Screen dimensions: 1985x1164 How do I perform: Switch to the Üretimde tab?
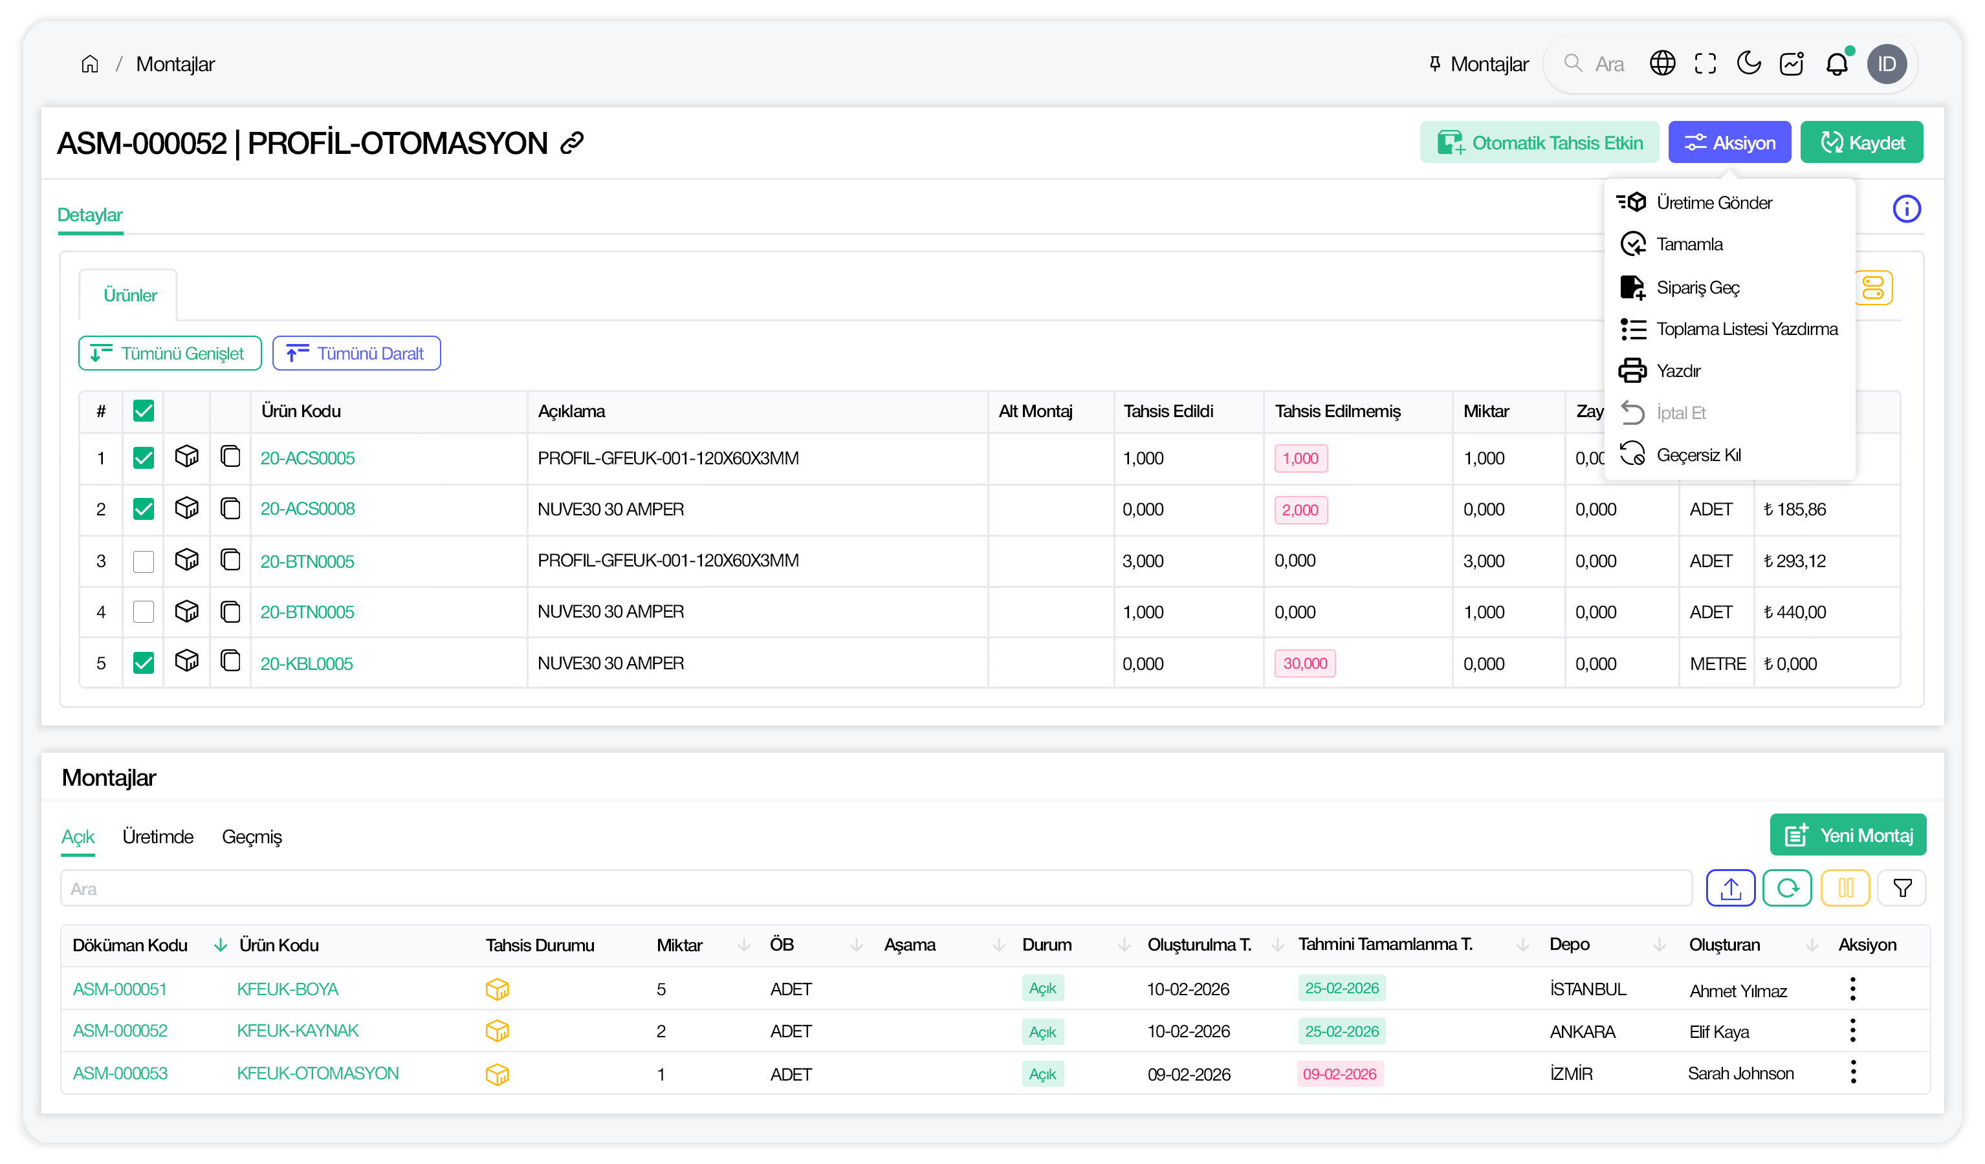click(157, 836)
